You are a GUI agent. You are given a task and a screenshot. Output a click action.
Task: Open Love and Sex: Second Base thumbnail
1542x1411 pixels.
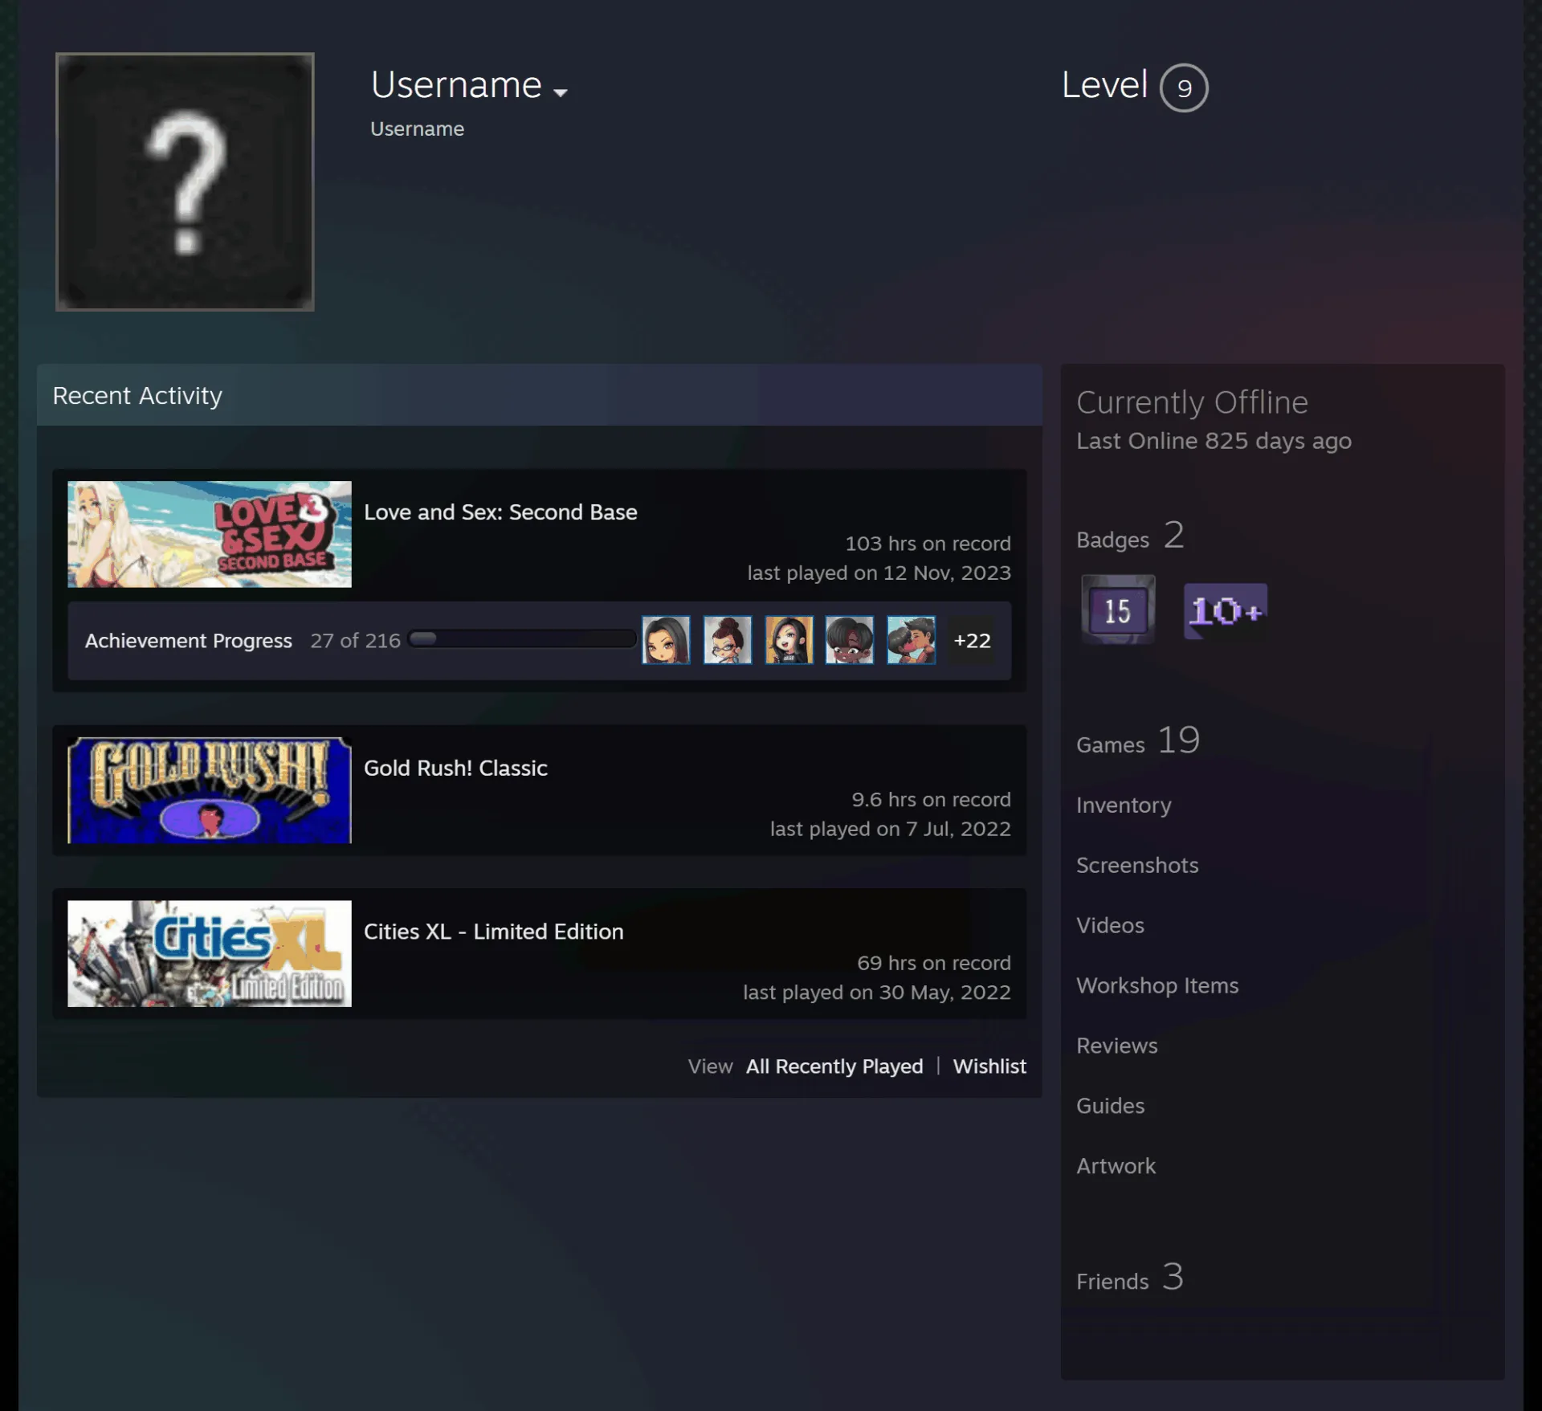click(x=210, y=534)
